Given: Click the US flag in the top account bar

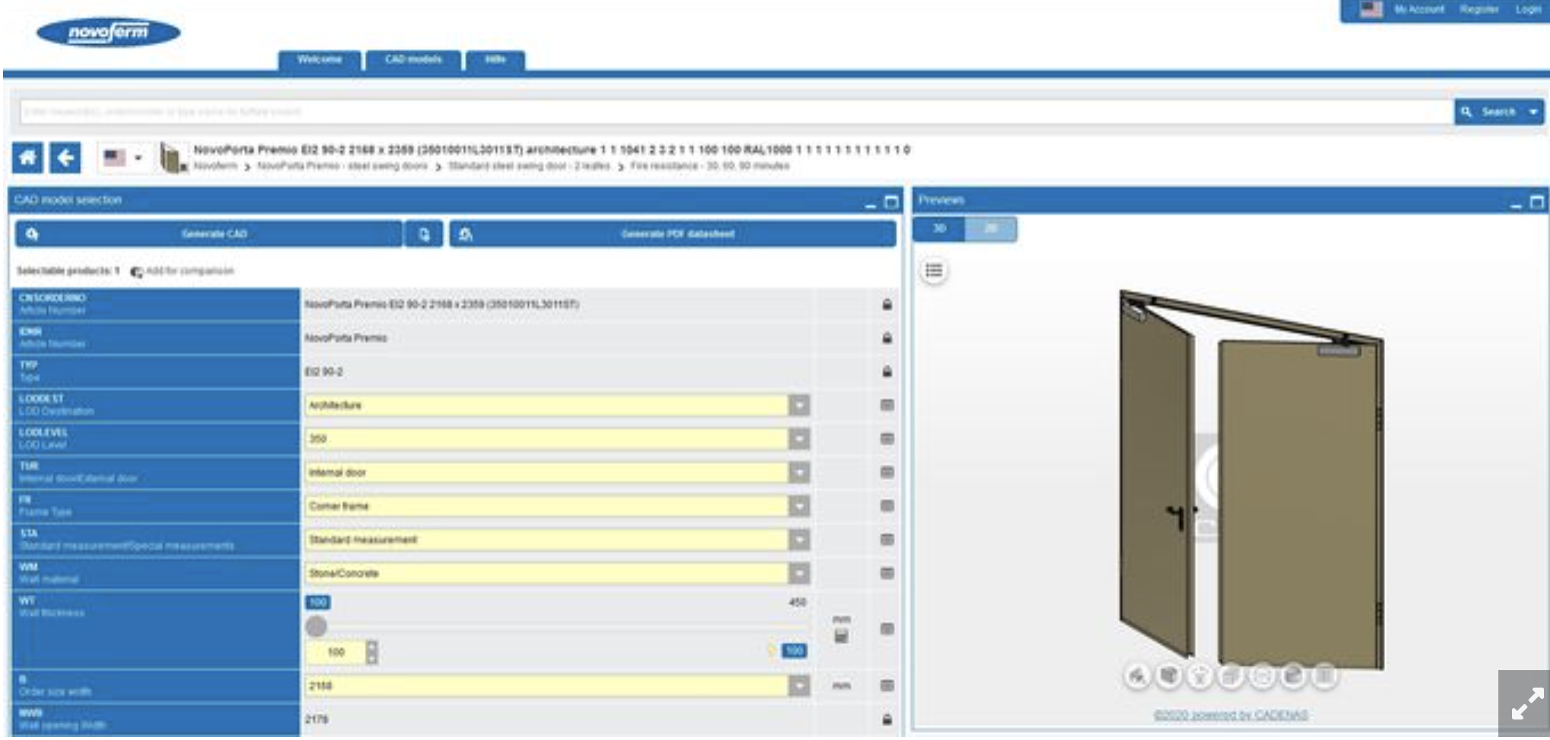Looking at the screenshot, I should pos(1371,10).
